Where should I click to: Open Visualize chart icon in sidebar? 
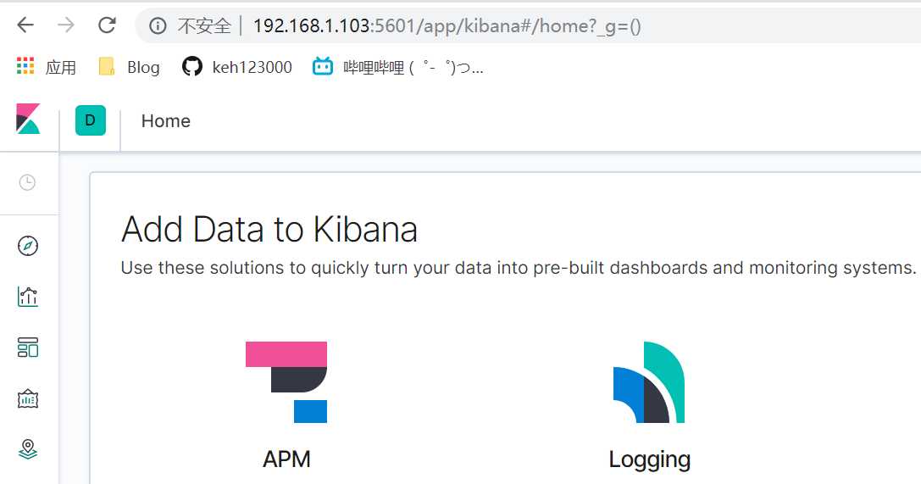(28, 297)
